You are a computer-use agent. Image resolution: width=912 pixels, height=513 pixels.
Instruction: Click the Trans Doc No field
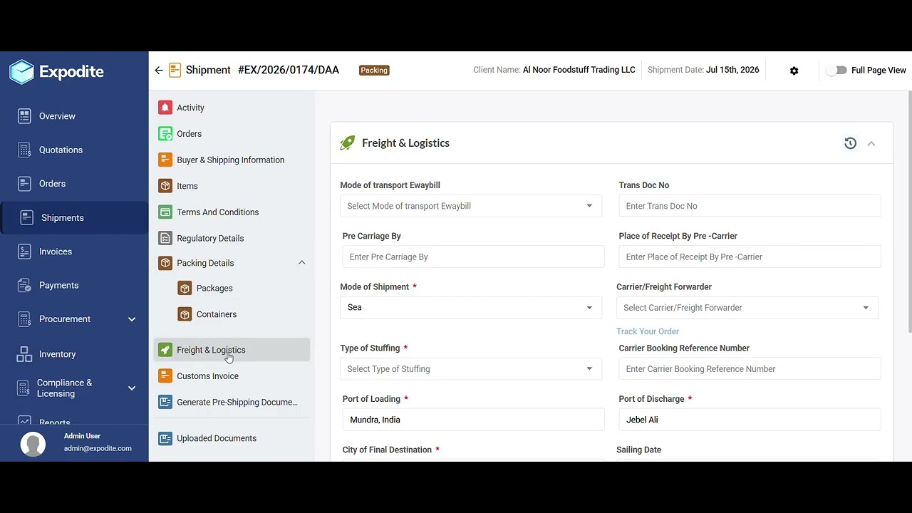tap(750, 206)
